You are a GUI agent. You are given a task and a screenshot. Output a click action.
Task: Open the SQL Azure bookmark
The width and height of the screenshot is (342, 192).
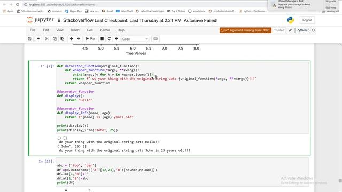tap(30, 11)
